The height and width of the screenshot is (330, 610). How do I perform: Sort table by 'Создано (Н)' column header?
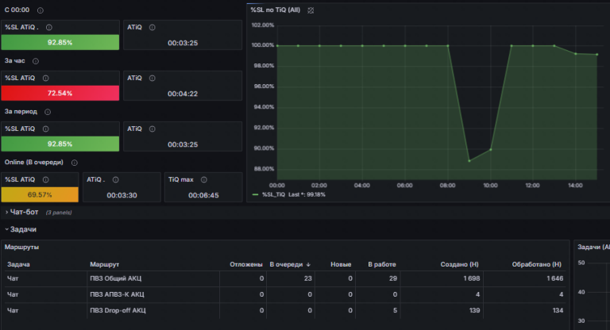click(459, 264)
